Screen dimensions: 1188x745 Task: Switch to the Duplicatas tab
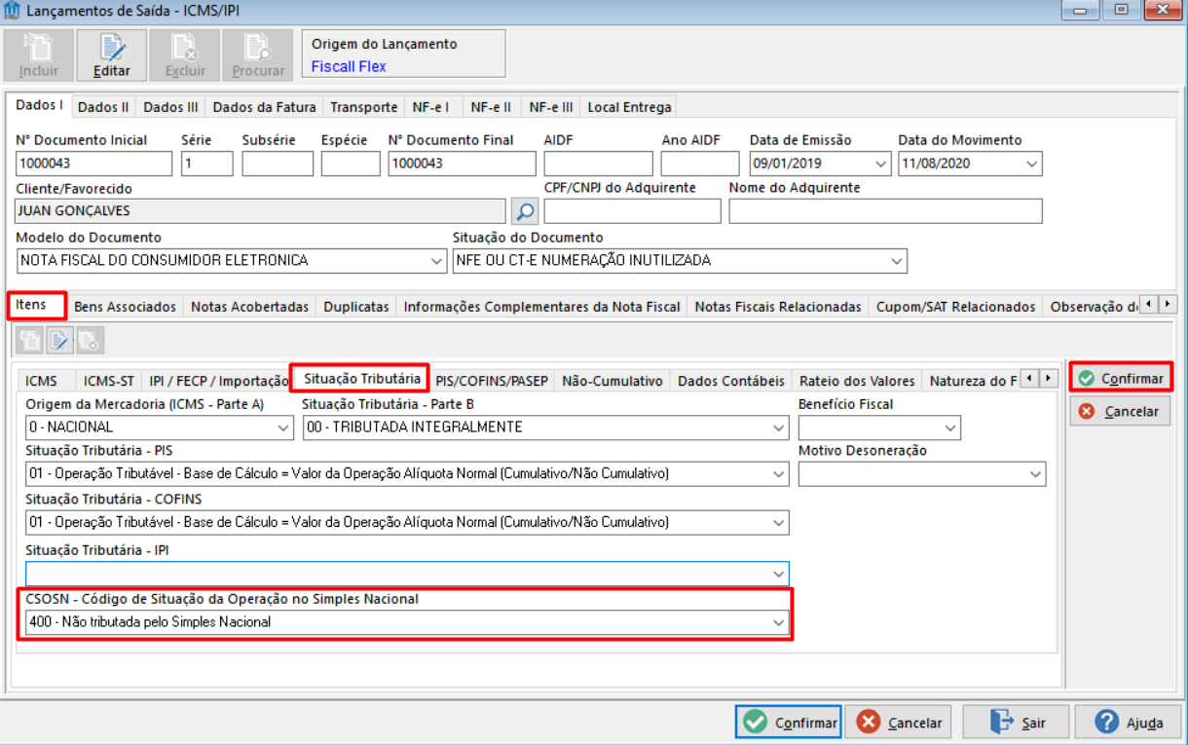pyautogui.click(x=356, y=307)
